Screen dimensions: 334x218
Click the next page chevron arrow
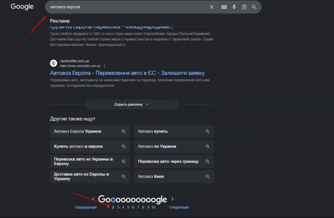tap(173, 199)
